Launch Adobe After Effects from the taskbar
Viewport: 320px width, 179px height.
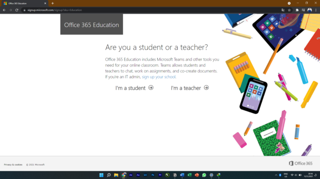(x=131, y=175)
